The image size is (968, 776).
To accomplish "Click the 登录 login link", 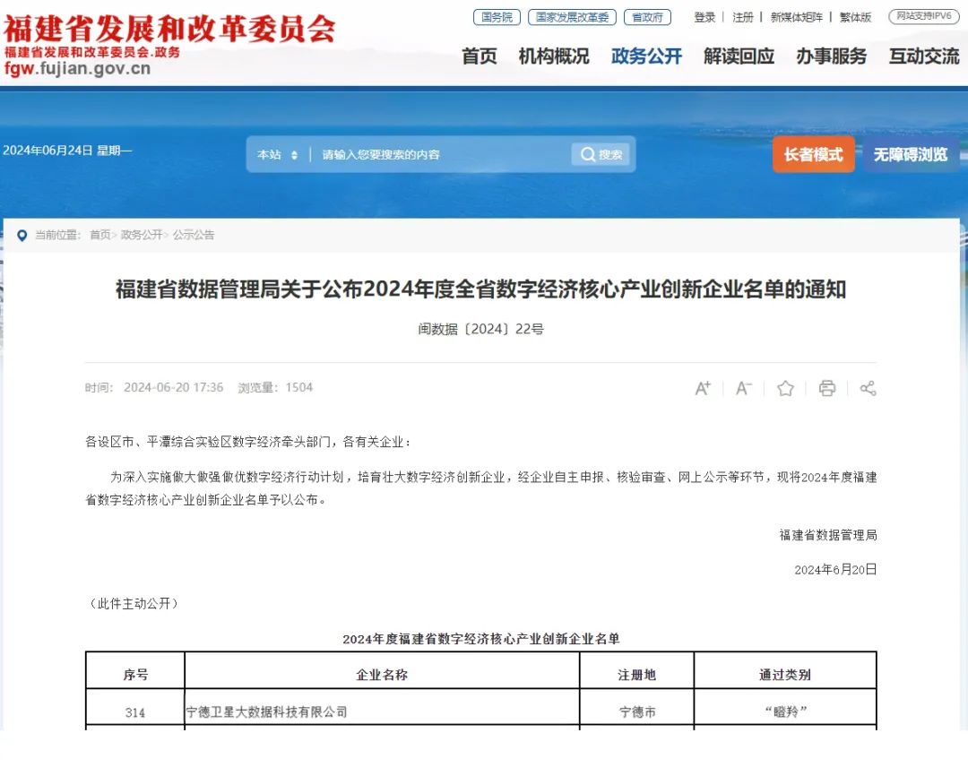I will pos(704,17).
